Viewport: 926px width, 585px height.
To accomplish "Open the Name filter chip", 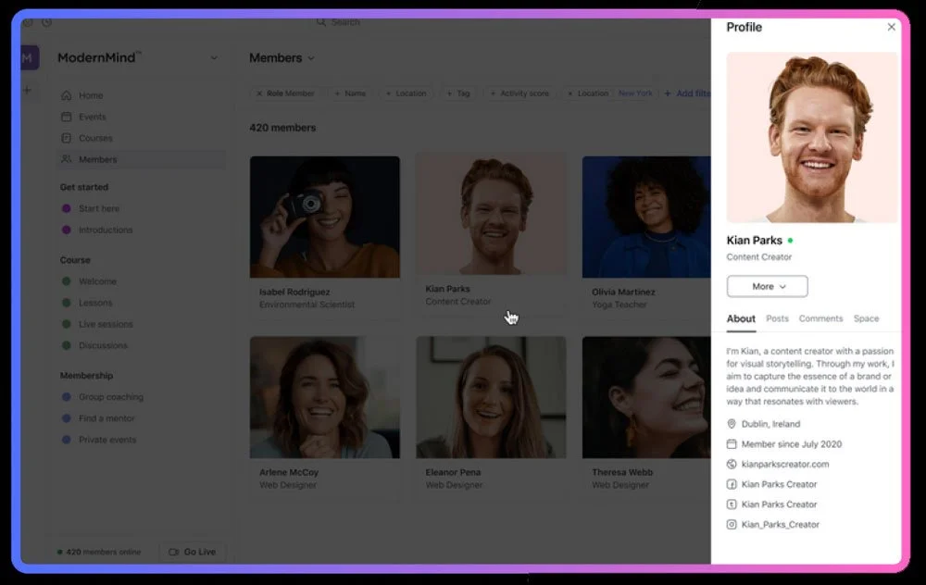I will click(350, 93).
